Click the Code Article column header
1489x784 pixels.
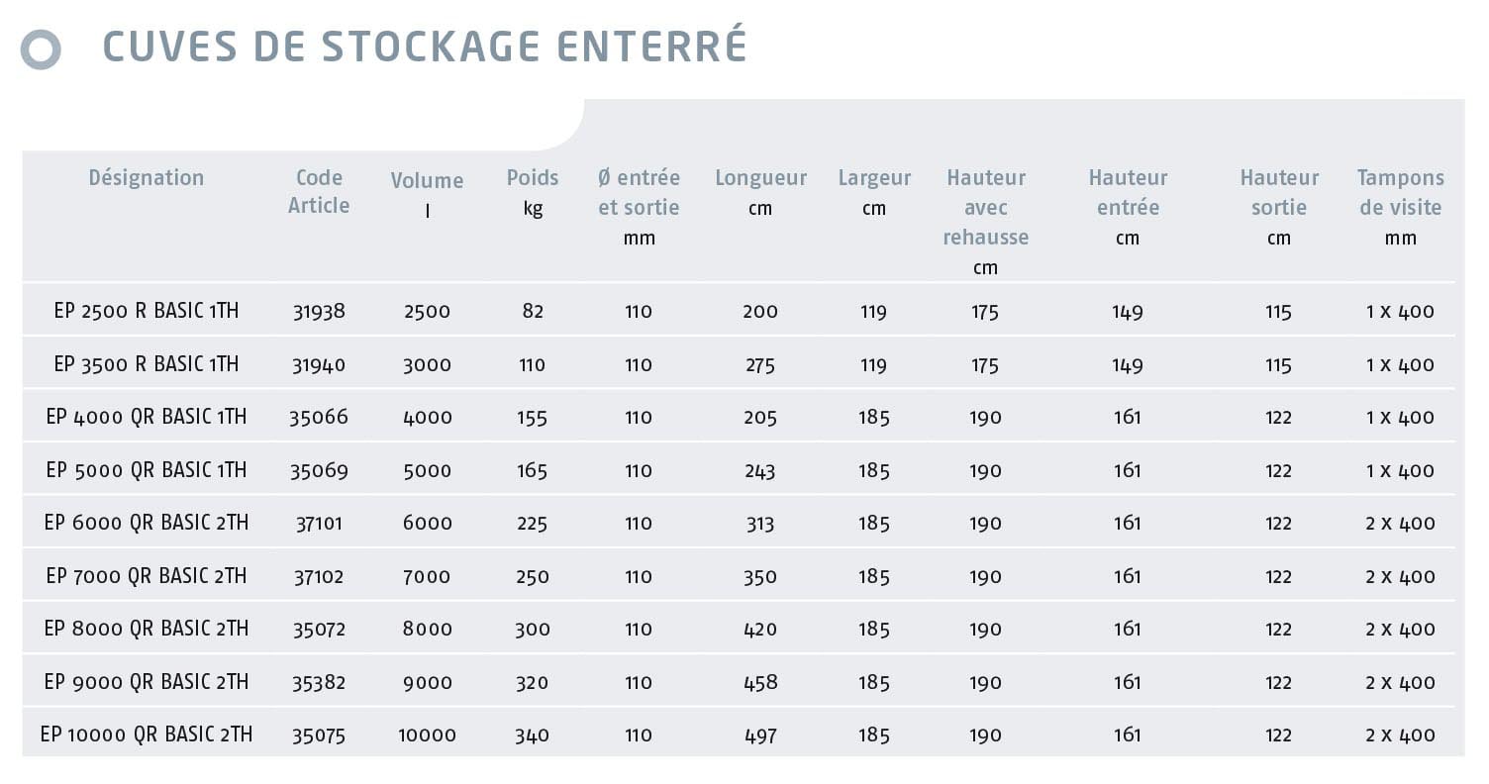click(x=319, y=191)
